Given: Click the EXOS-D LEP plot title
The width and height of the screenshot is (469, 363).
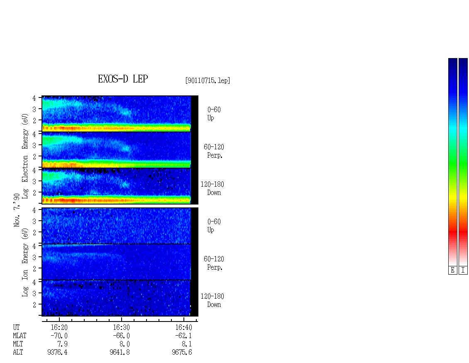Looking at the screenshot, I should pyautogui.click(x=123, y=79).
